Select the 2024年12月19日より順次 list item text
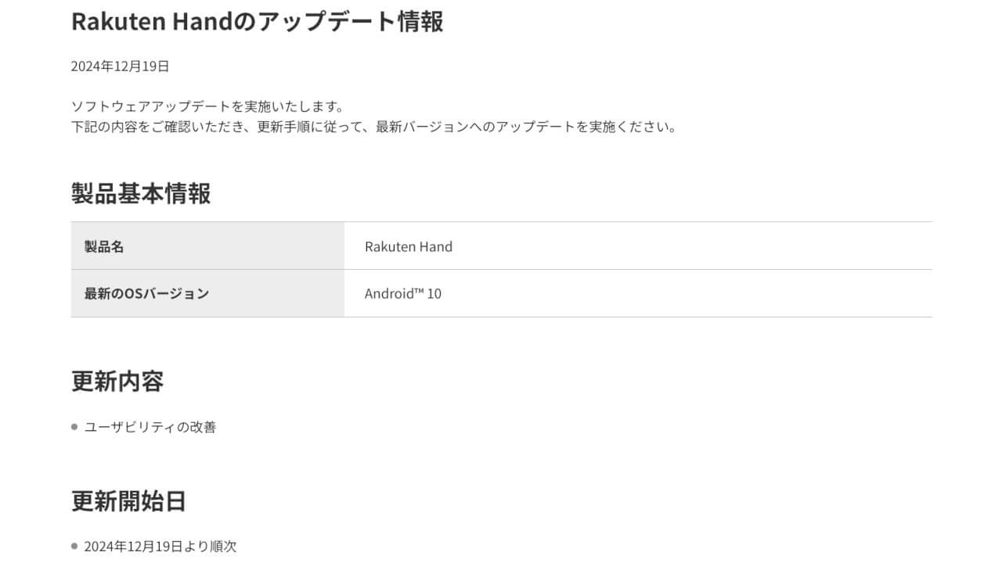Image resolution: width=1002 pixels, height=563 pixels. (160, 546)
